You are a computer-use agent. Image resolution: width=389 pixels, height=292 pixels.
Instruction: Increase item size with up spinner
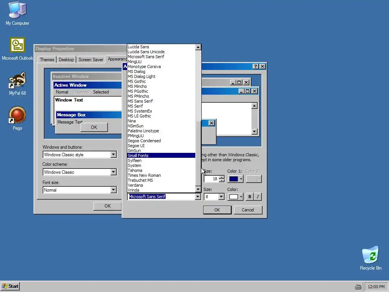click(x=222, y=177)
